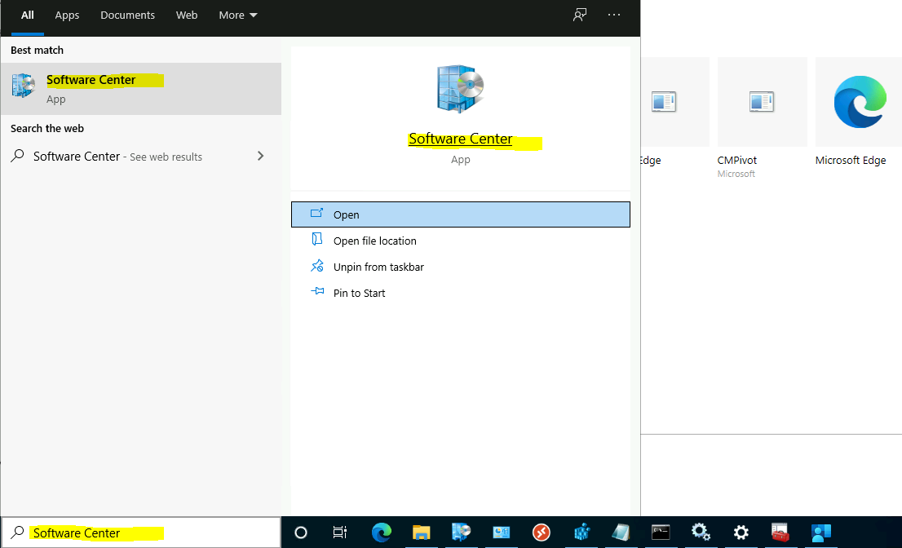Choose Open file location

[461, 241]
